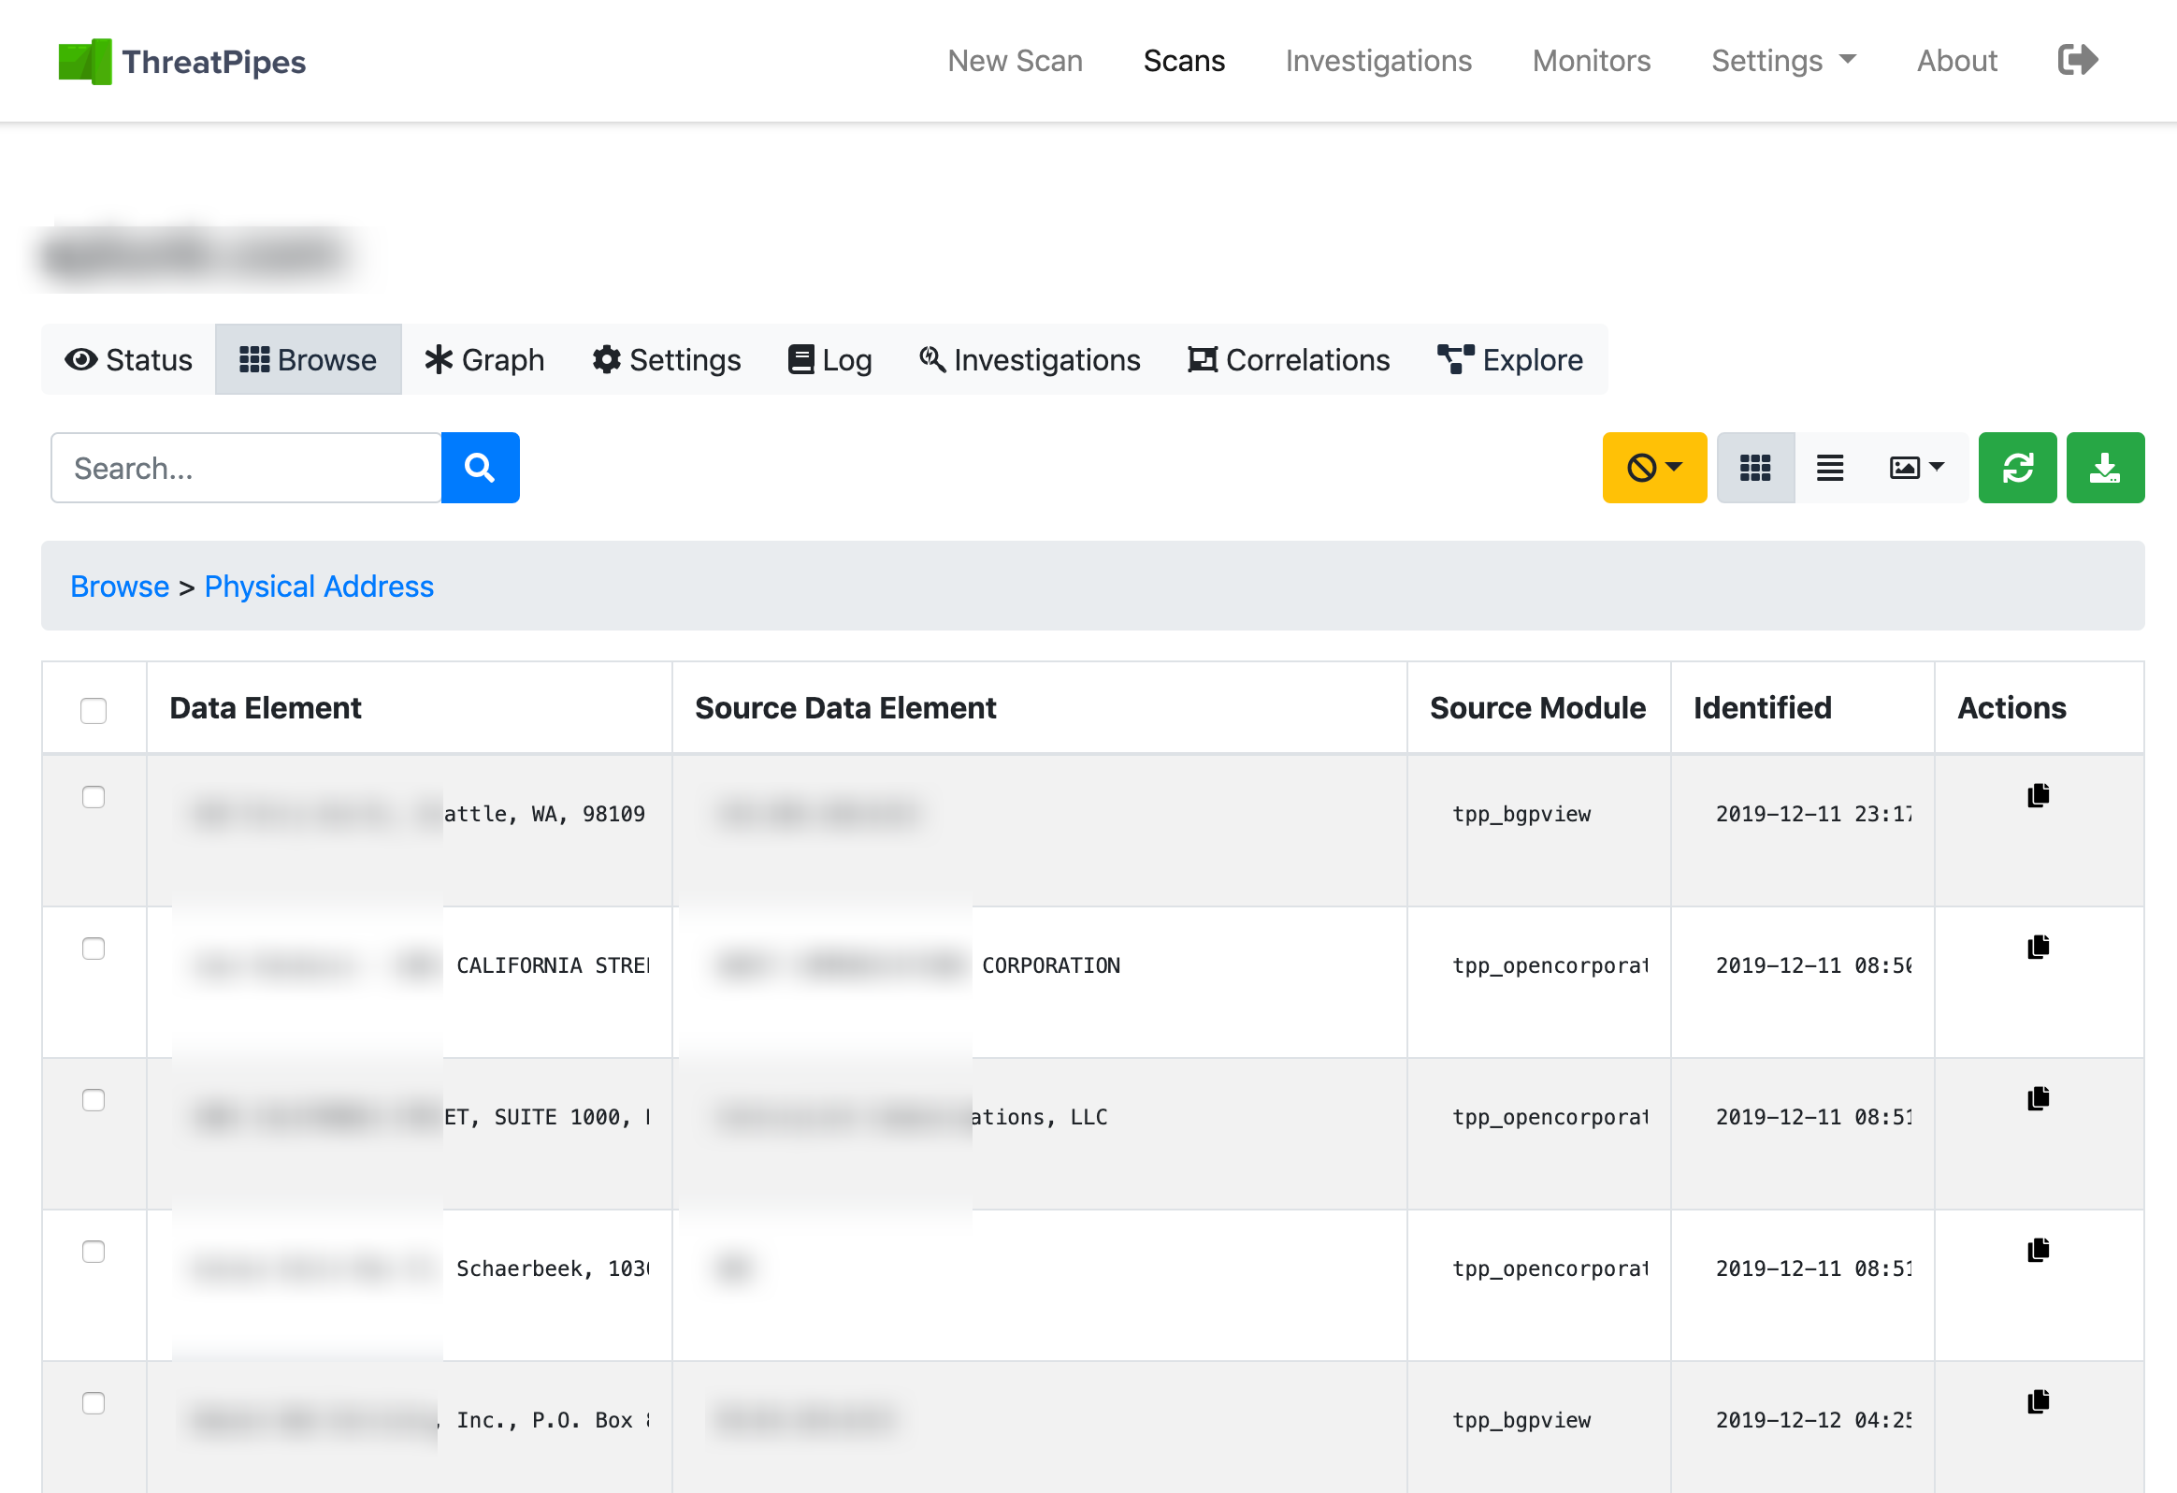Image resolution: width=2177 pixels, height=1493 pixels.
Task: Click the Browse breadcrumb link
Action: tap(120, 587)
